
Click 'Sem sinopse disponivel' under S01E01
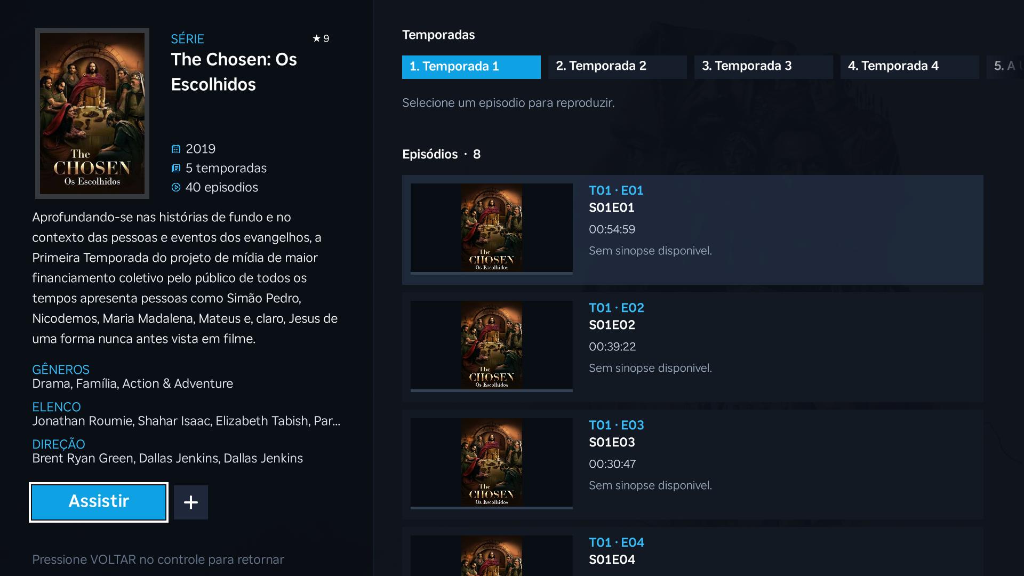[650, 251]
